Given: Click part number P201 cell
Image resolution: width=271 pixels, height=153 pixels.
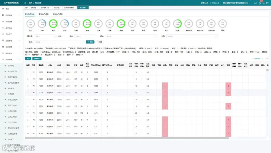Looking at the screenshot, I should (x=41, y=72).
